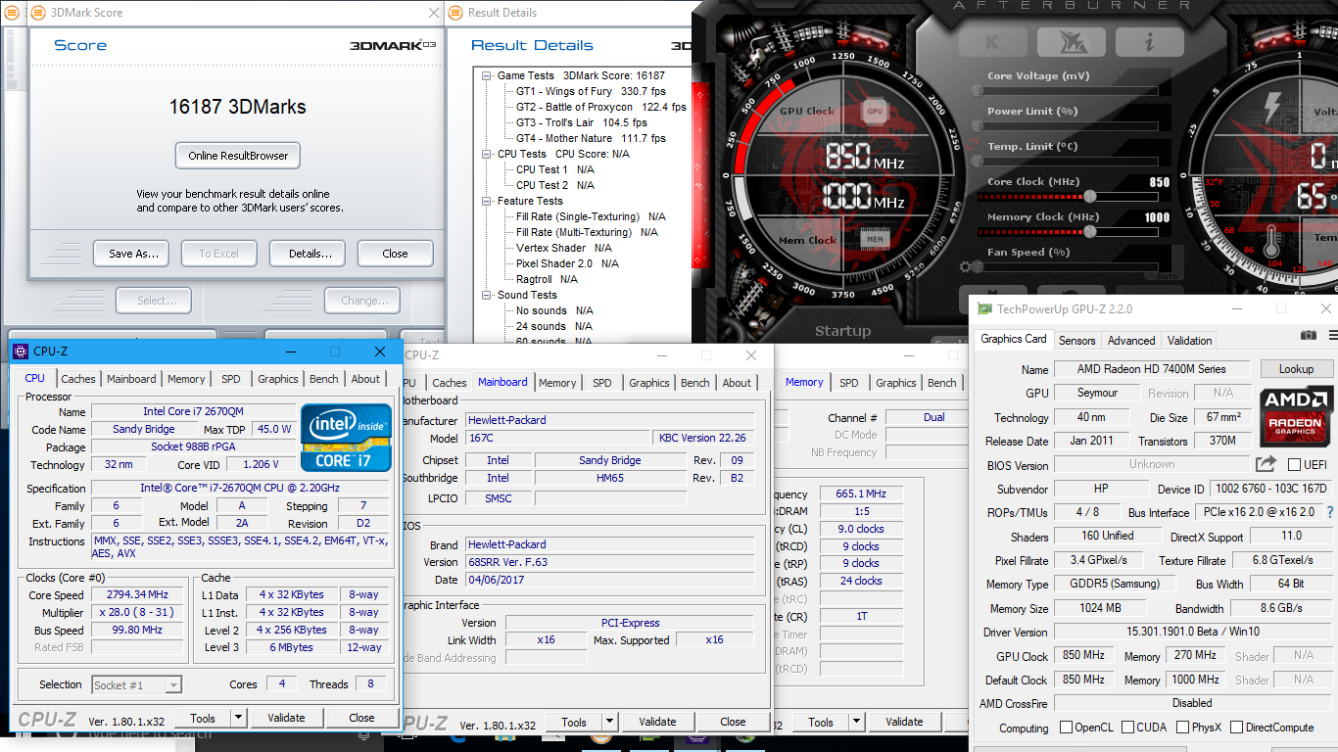Open the Tools dropdown arrow in the CPU tab window
The image size is (1338, 752).
click(238, 718)
